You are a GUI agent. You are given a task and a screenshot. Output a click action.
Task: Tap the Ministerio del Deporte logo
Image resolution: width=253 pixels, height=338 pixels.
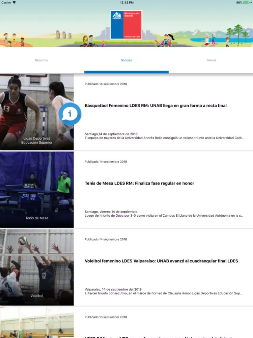tap(126, 25)
